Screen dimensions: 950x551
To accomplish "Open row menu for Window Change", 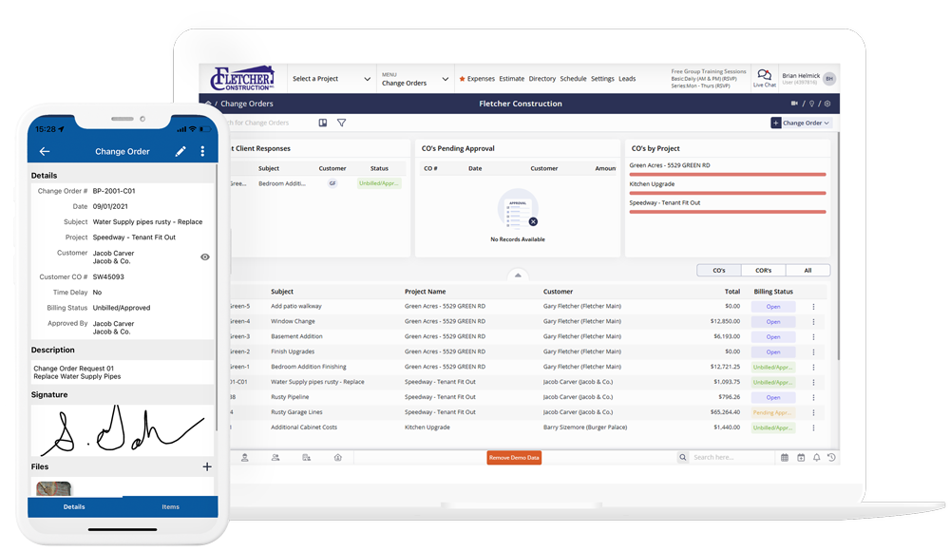I will pyautogui.click(x=814, y=322).
